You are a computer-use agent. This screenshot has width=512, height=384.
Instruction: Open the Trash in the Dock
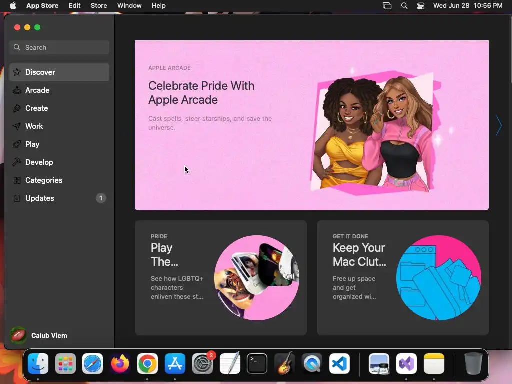pos(473,363)
